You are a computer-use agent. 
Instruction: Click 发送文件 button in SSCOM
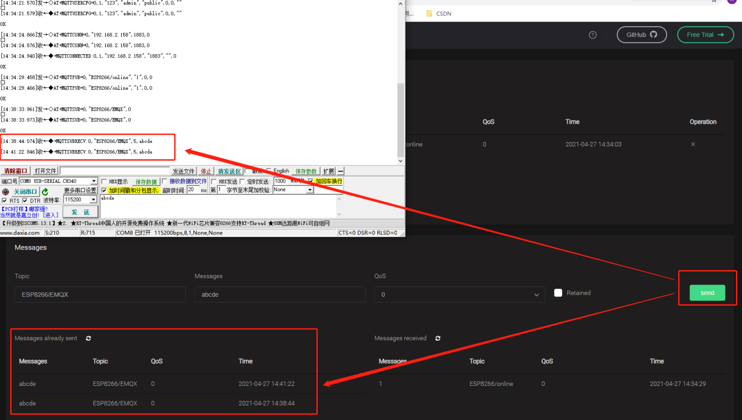(x=184, y=171)
